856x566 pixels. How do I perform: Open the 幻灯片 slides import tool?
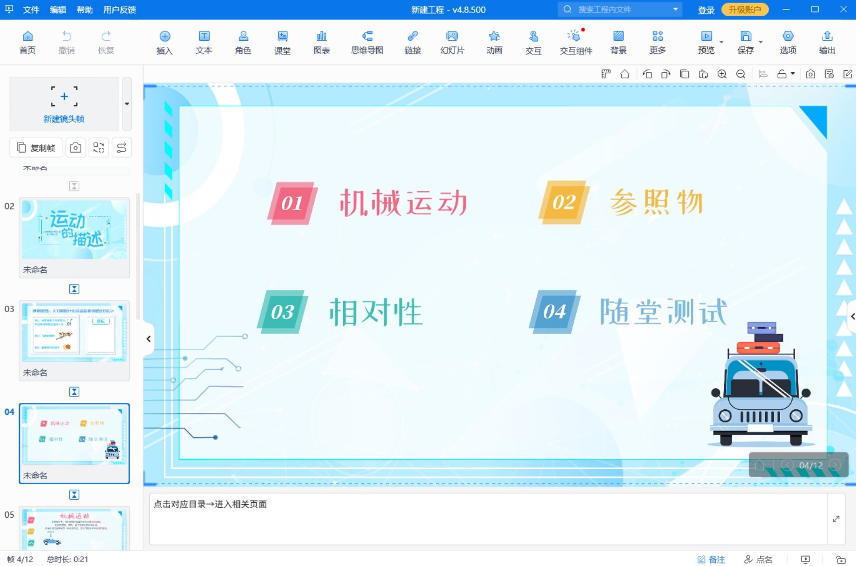[452, 42]
